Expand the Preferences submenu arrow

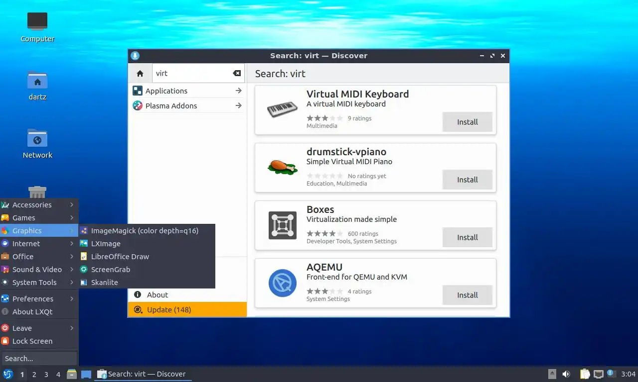(x=72, y=299)
